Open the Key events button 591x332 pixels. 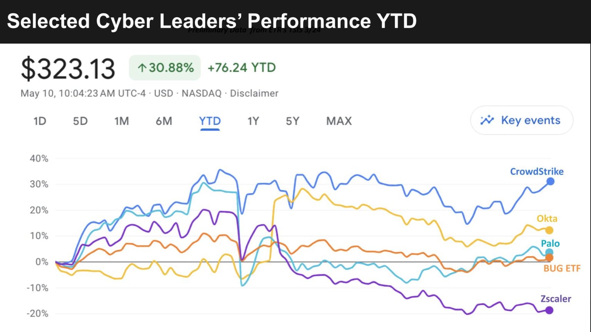[521, 120]
